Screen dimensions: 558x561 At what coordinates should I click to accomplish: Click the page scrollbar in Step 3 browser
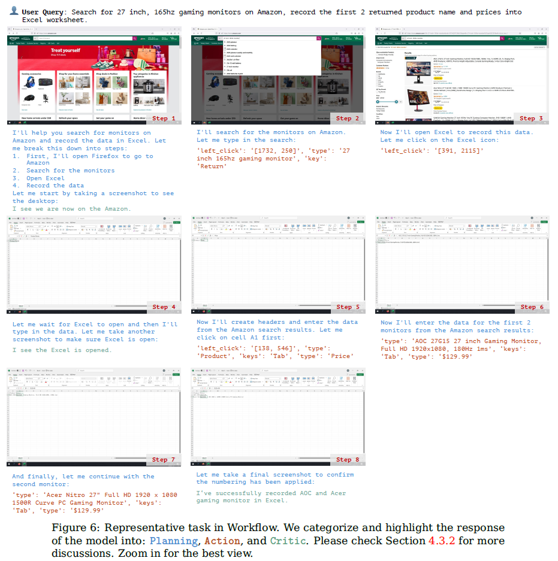point(548,43)
